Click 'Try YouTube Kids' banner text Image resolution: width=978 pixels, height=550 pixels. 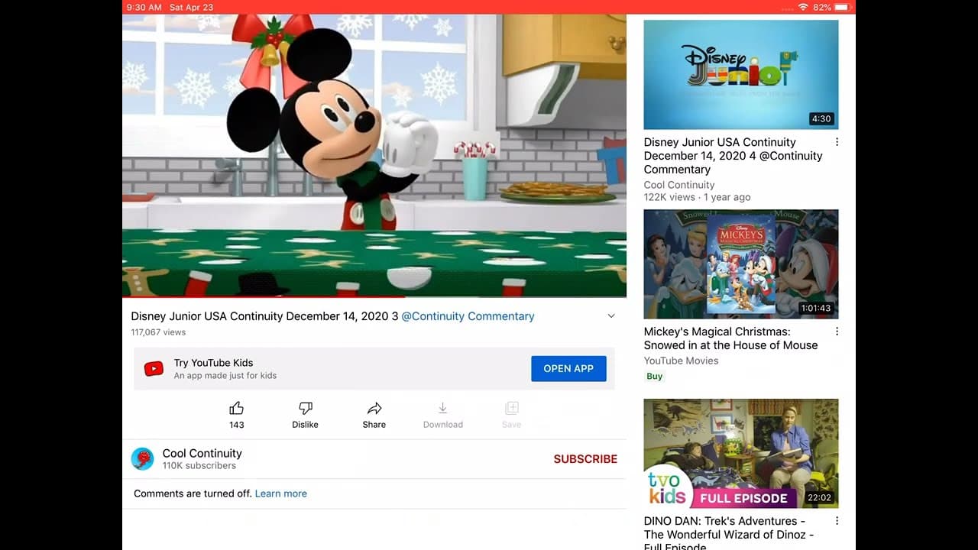(213, 363)
